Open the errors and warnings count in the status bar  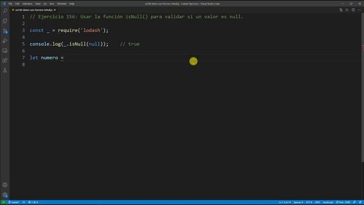33,203
